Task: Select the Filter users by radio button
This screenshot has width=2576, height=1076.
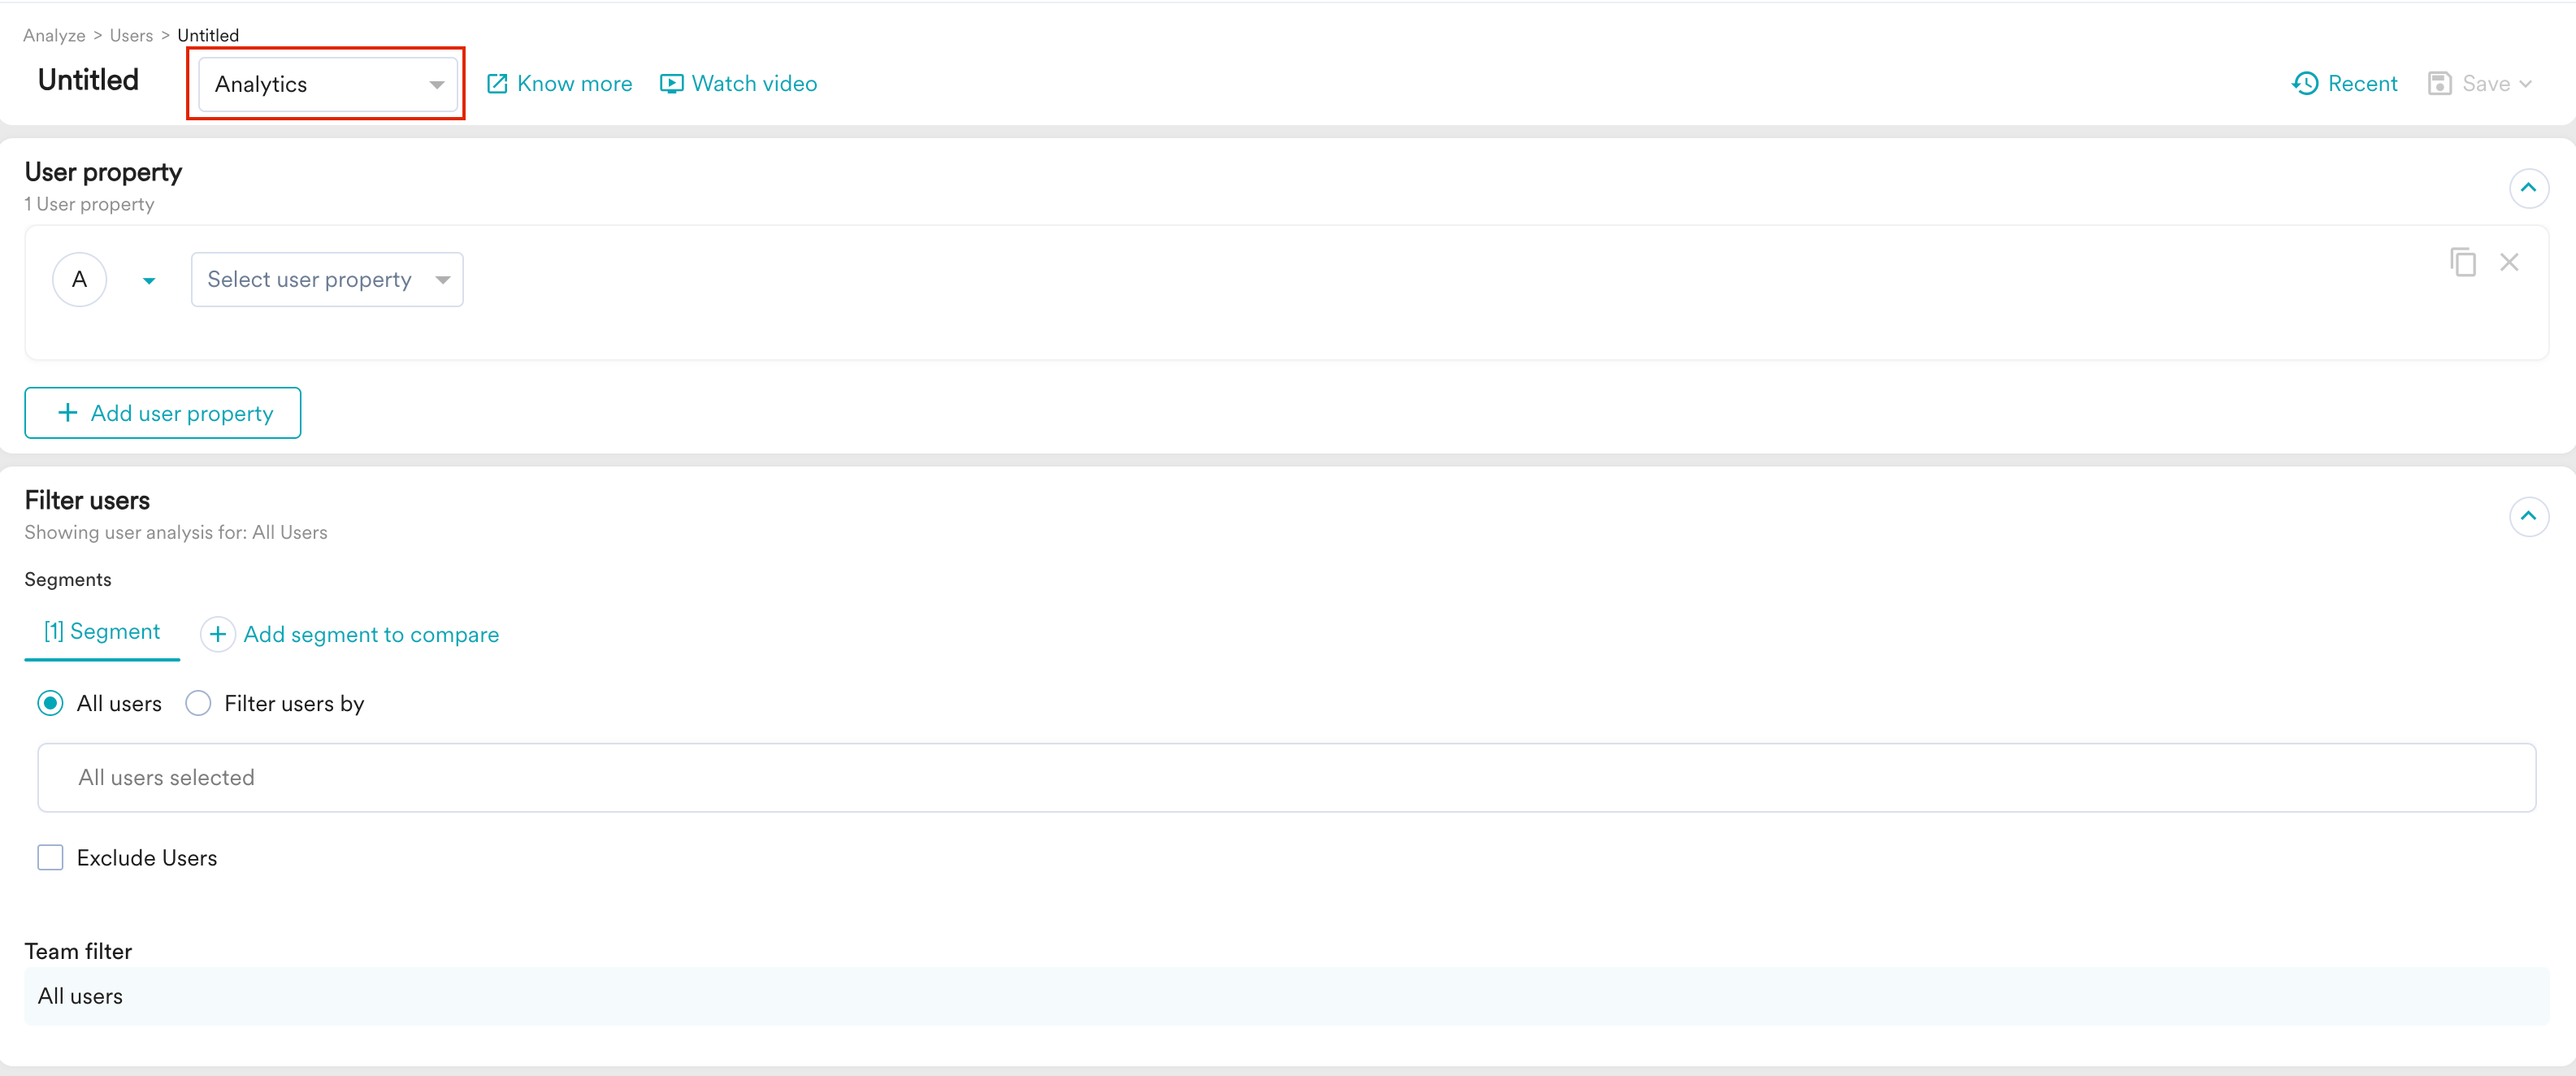Action: [198, 704]
